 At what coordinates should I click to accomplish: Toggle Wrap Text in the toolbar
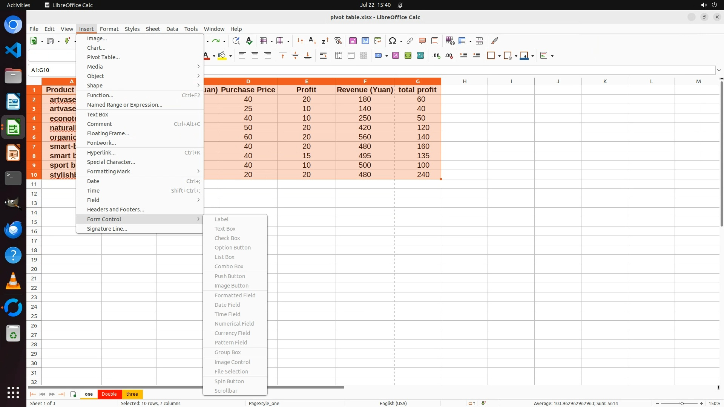point(323,56)
